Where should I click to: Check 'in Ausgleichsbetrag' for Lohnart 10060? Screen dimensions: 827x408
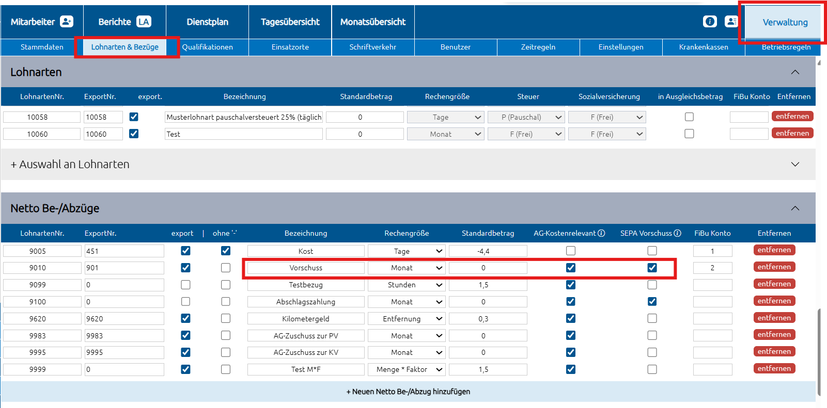[x=689, y=134]
